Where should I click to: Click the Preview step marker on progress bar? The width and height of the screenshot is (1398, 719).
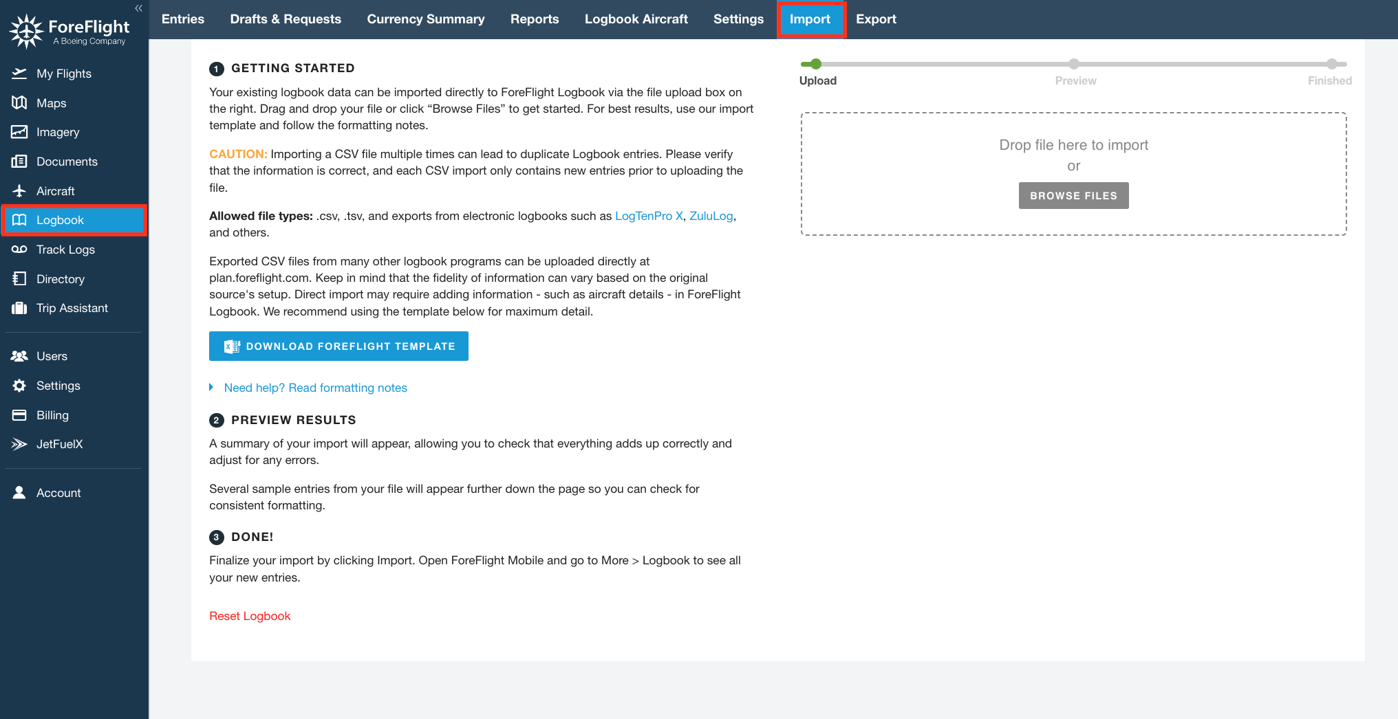coord(1074,64)
